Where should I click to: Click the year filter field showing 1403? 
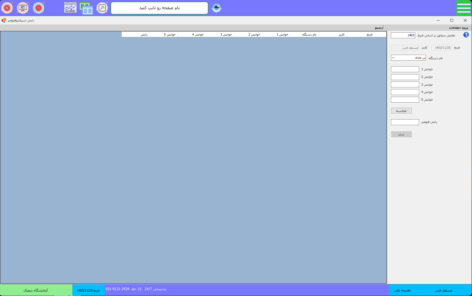pyautogui.click(x=403, y=36)
